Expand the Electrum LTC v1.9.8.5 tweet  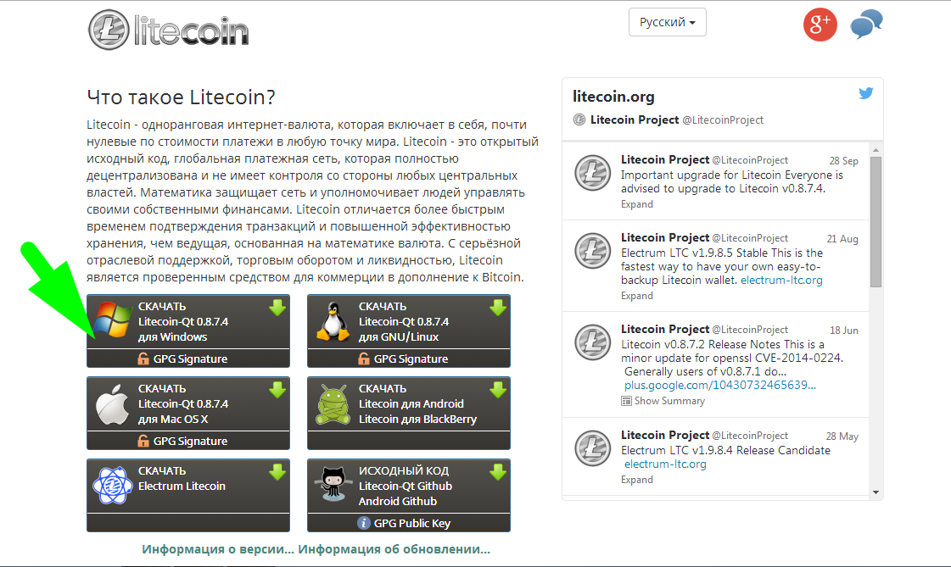coord(637,296)
